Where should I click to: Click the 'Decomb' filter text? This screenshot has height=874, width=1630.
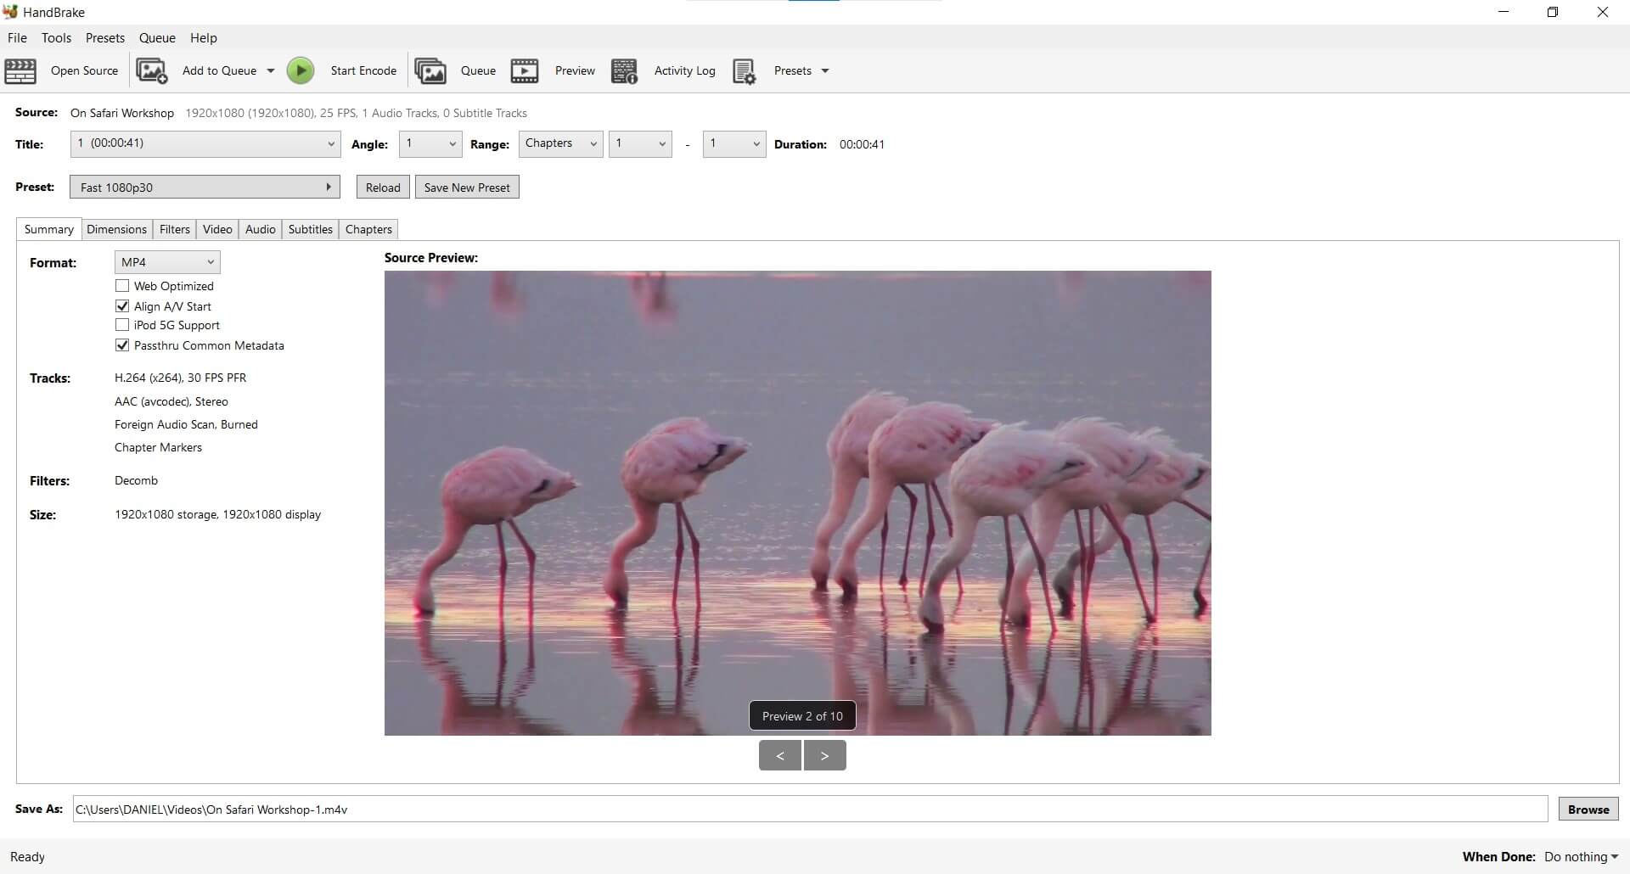pyautogui.click(x=136, y=480)
